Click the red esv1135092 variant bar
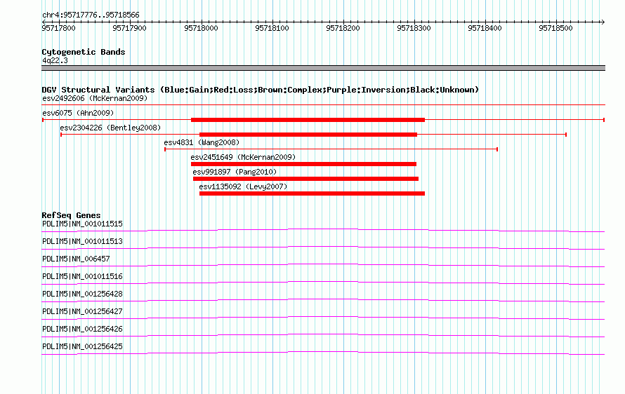 click(312, 193)
